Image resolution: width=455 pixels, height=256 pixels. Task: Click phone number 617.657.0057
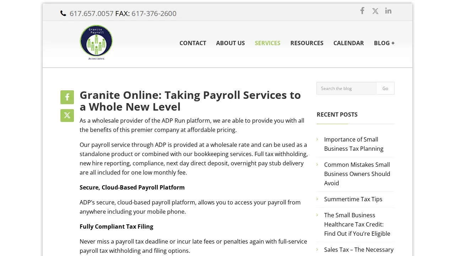tap(92, 14)
